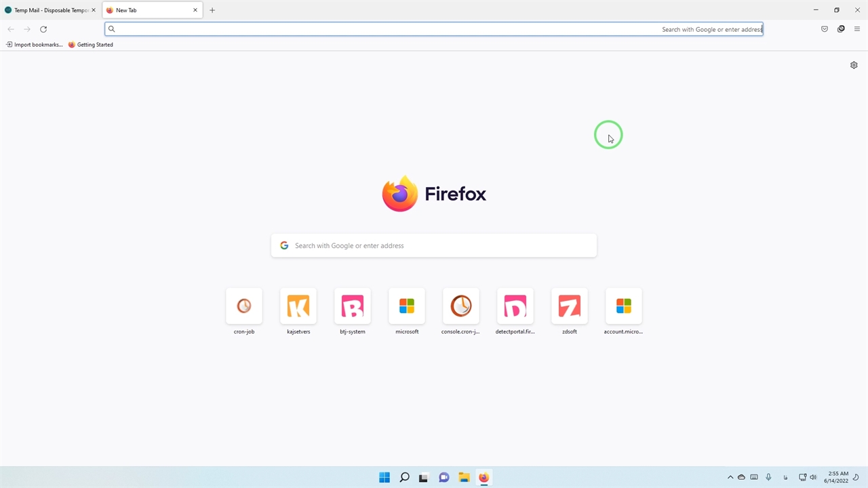Image resolution: width=868 pixels, height=488 pixels.
Task: Show hidden system tray icons chevron
Action: point(730,477)
